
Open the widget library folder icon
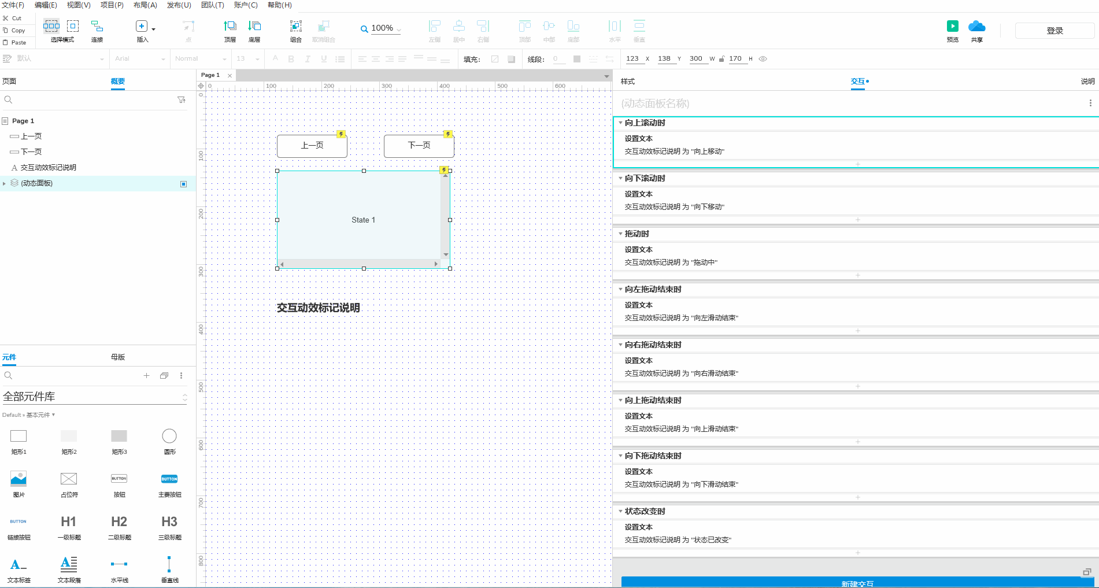click(164, 375)
